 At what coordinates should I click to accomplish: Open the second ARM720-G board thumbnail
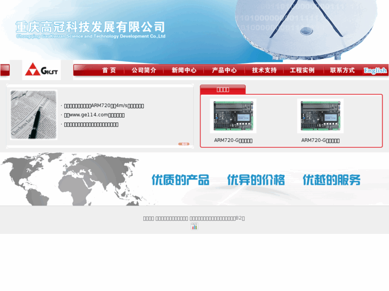321,116
